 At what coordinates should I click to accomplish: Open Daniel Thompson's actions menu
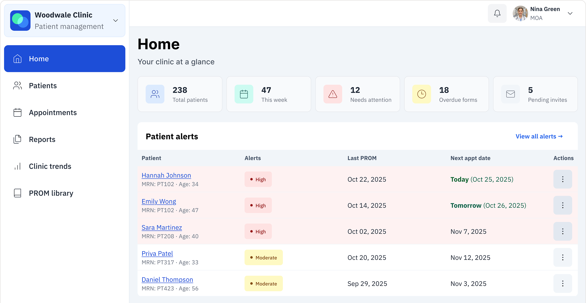(x=563, y=283)
